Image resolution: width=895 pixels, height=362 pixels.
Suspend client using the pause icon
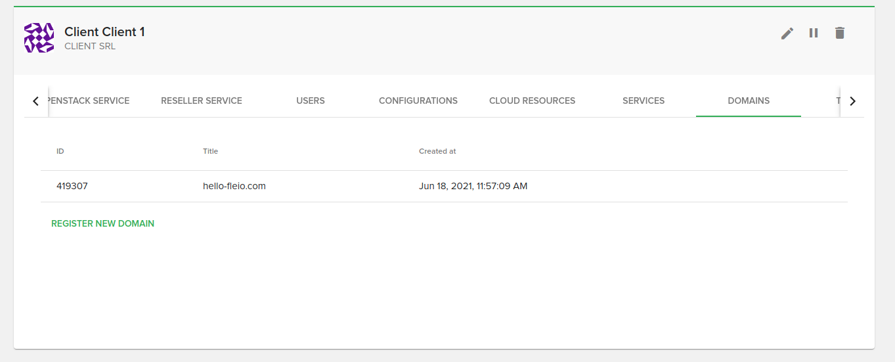(x=813, y=33)
